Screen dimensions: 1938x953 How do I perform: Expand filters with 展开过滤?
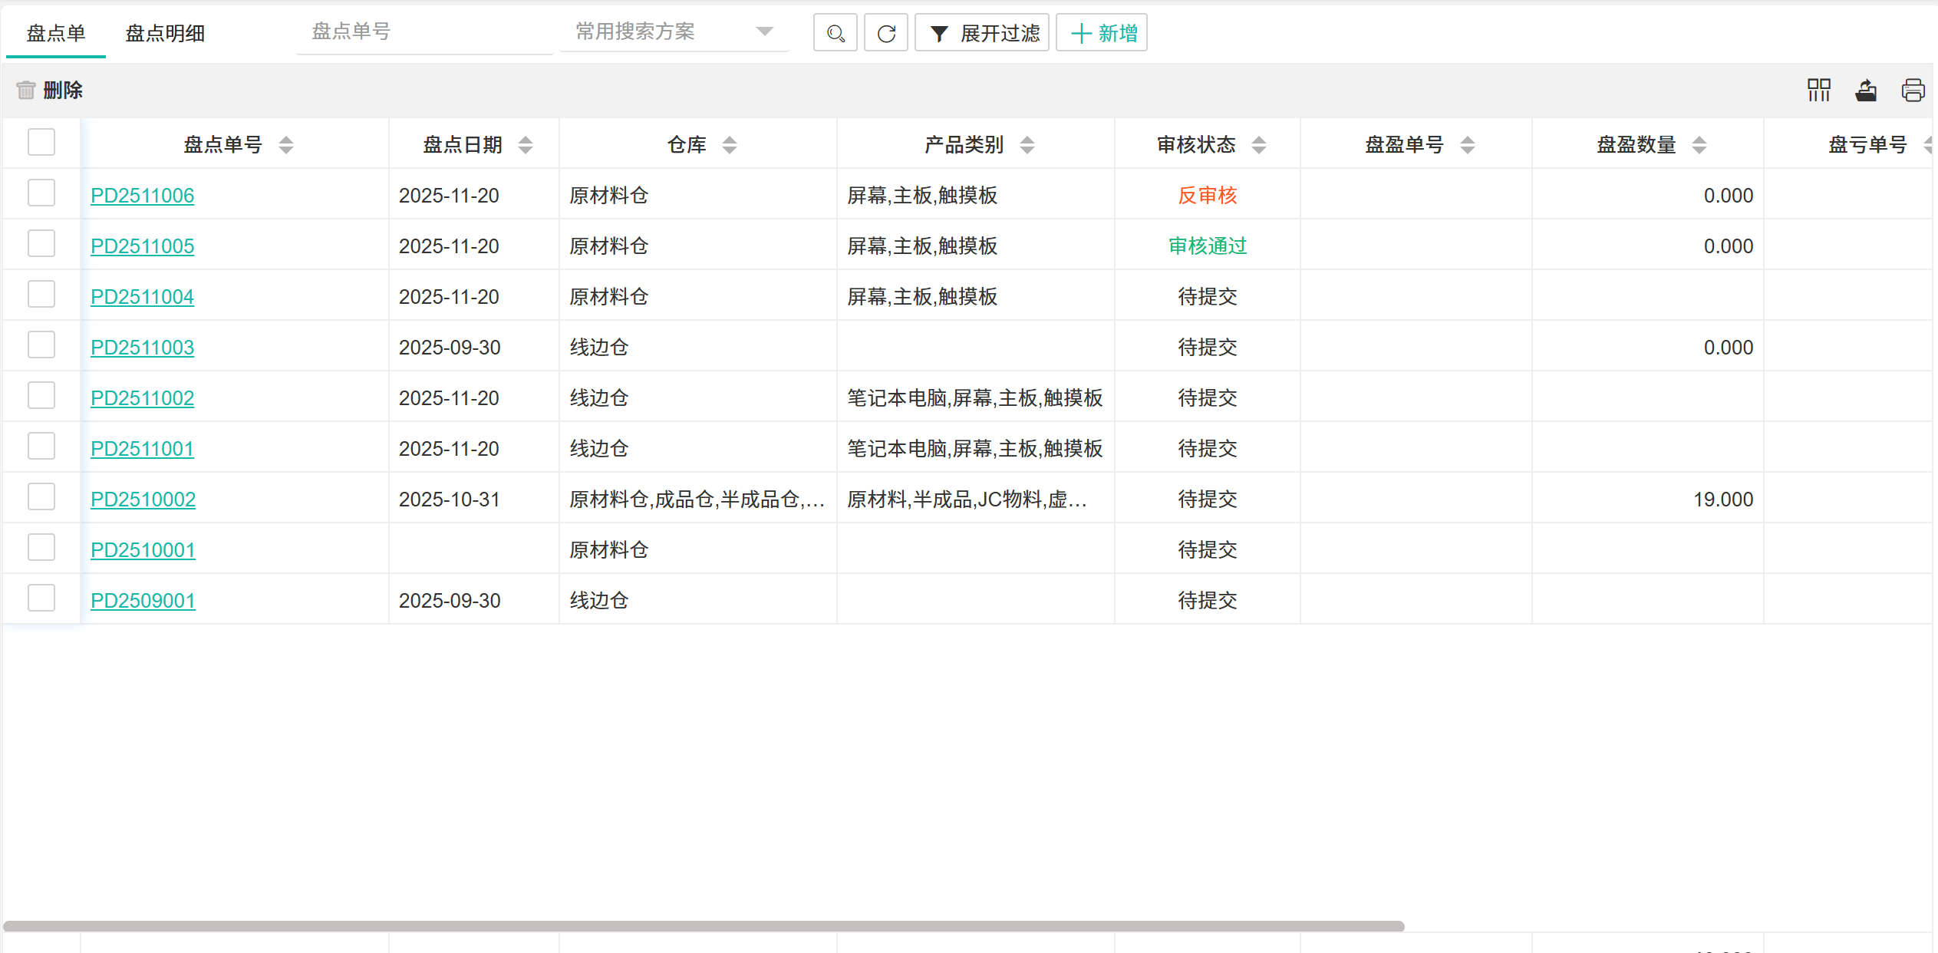click(x=982, y=33)
